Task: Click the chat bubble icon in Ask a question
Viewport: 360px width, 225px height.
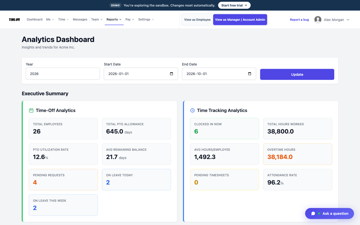Action: point(313,213)
